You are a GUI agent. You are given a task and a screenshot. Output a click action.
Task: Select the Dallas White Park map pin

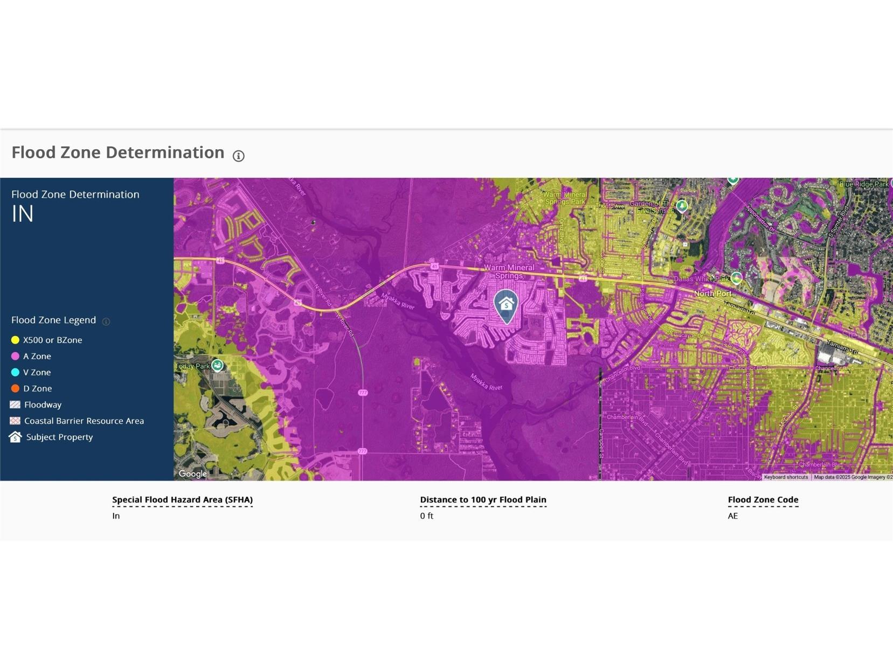(737, 278)
